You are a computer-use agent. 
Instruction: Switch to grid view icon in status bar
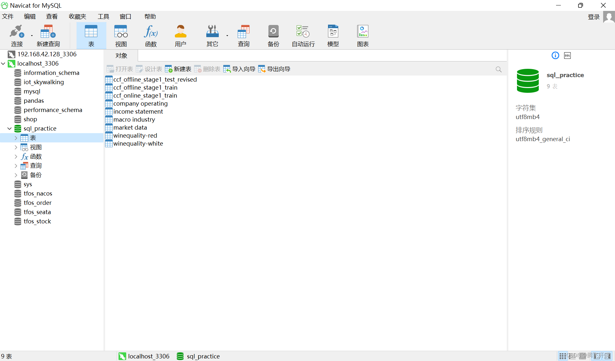(x=562, y=356)
